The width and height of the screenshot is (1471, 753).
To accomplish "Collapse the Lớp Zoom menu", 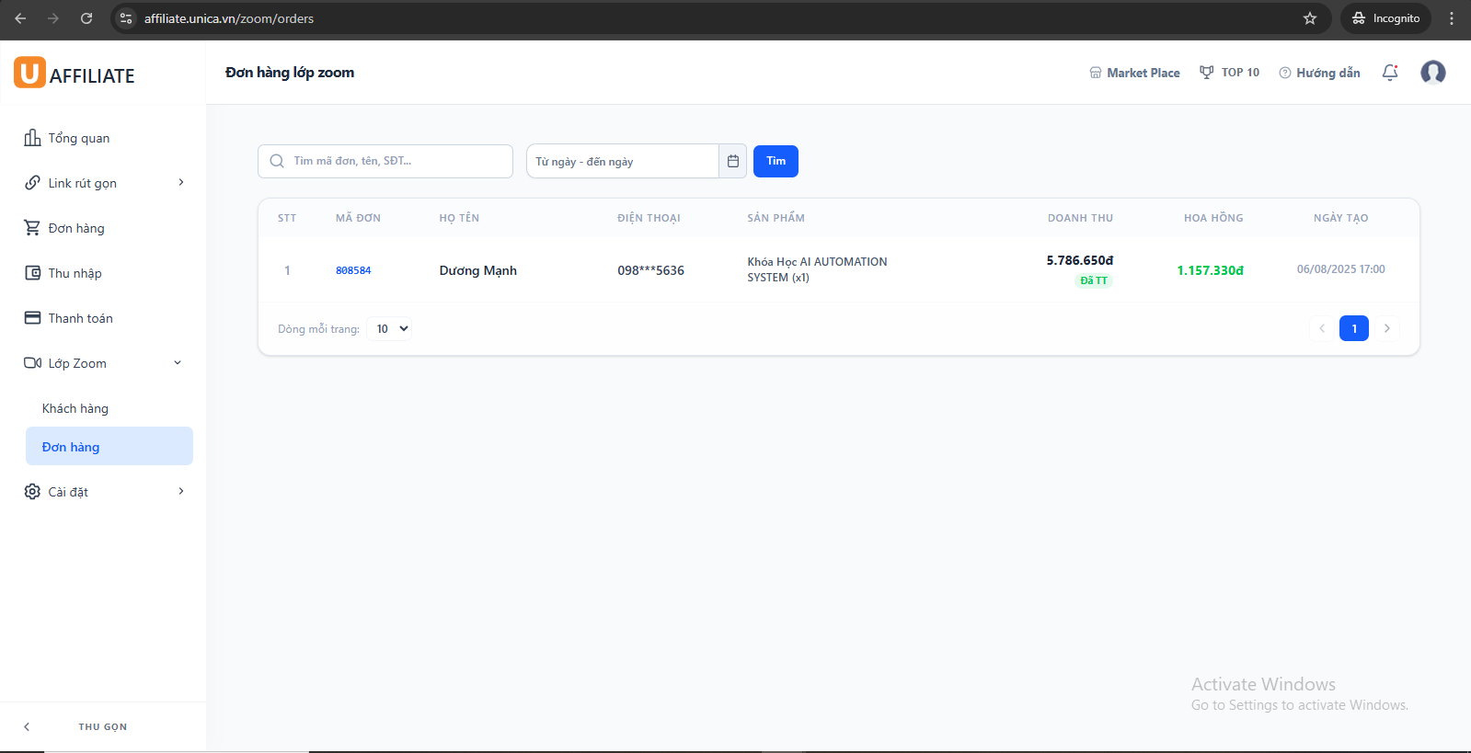I will 178,363.
